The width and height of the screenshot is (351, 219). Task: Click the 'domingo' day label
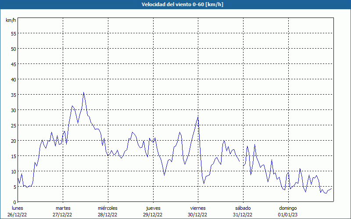pyautogui.click(x=287, y=208)
